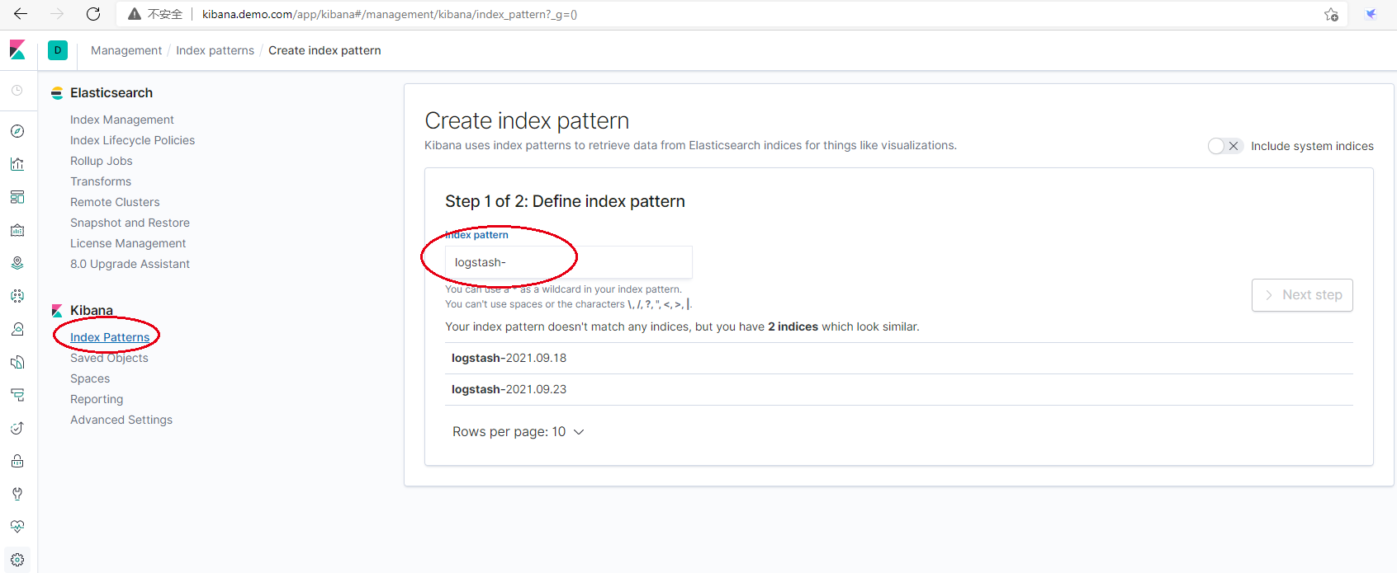This screenshot has width=1397, height=573.
Task: Click the not-secure warning triangle icon
Action: tap(135, 14)
